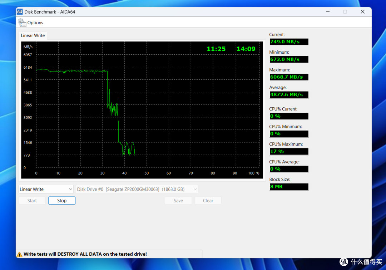Image resolution: width=386 pixels, height=270 pixels.
Task: Click the Average 4872.6 MB/s value
Action: [289, 95]
